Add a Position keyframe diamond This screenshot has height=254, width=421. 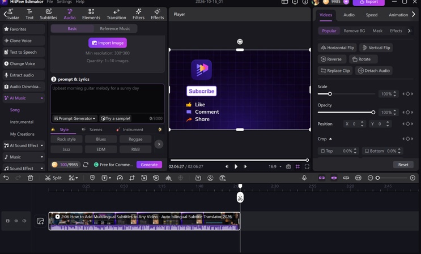408,124
